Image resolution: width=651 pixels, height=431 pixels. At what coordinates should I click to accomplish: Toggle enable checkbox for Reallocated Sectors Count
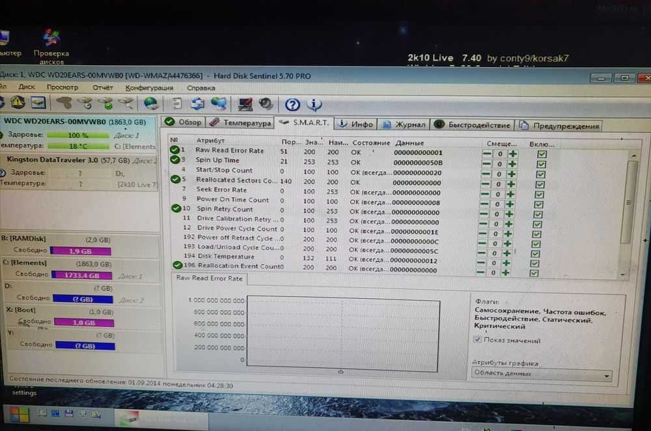point(540,184)
